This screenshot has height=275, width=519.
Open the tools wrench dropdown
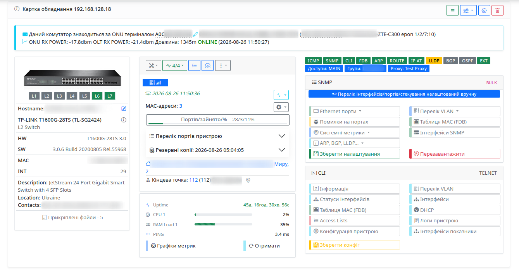point(153,65)
